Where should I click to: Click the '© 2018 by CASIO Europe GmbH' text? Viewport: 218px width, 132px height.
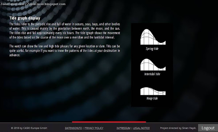coord(29,128)
